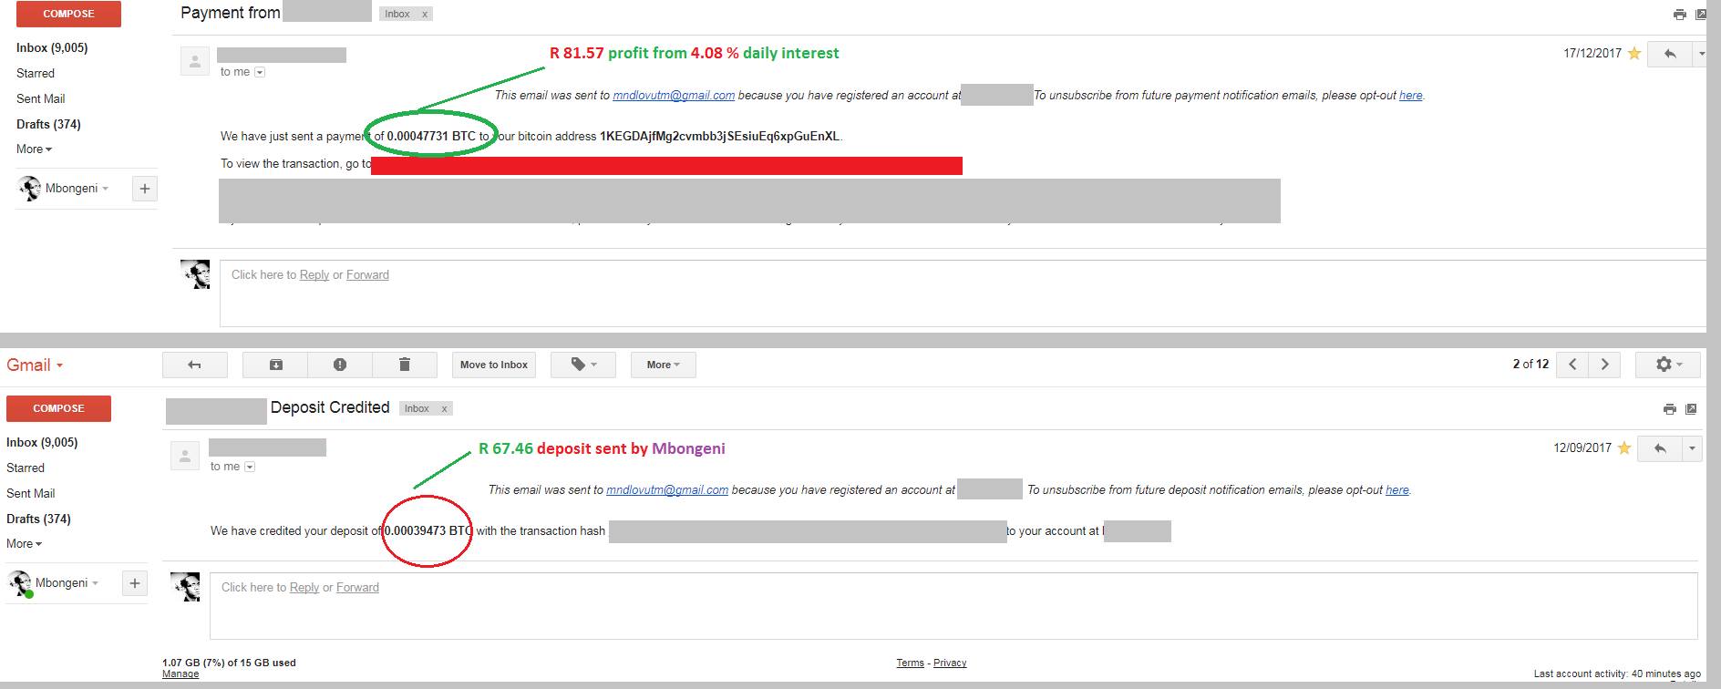Click Reply link under the Deposit email
The image size is (1721, 689).
(x=304, y=588)
